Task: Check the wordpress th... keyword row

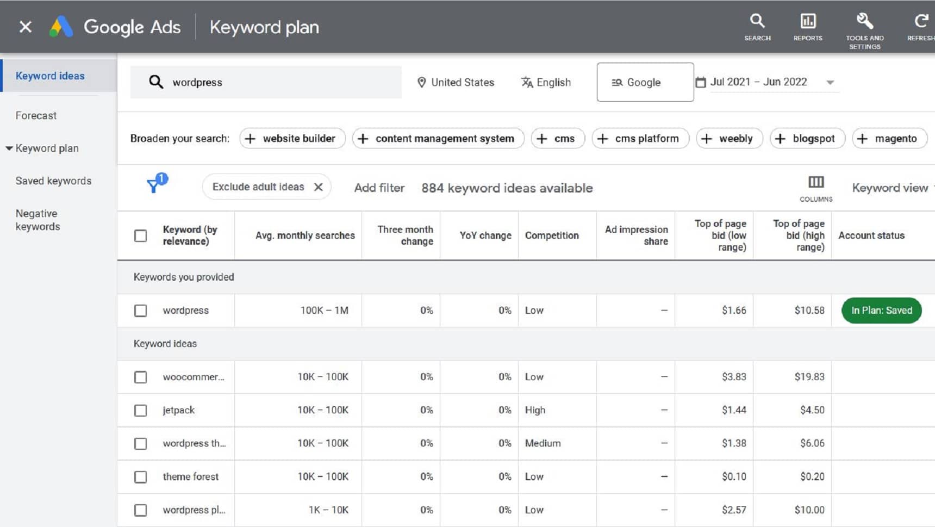Action: pyautogui.click(x=140, y=443)
